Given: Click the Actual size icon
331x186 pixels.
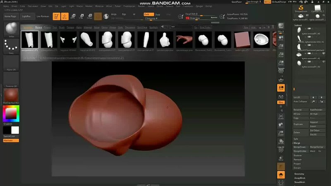Looking at the screenshot, I should tap(281, 55).
